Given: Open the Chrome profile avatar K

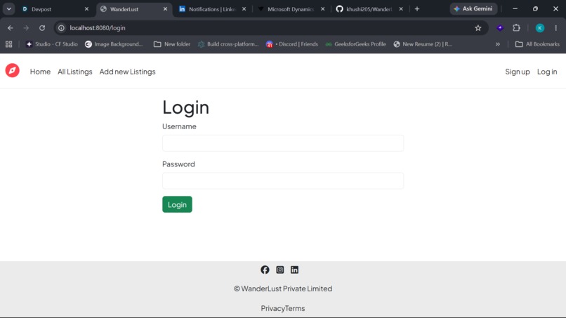Looking at the screenshot, I should [540, 28].
